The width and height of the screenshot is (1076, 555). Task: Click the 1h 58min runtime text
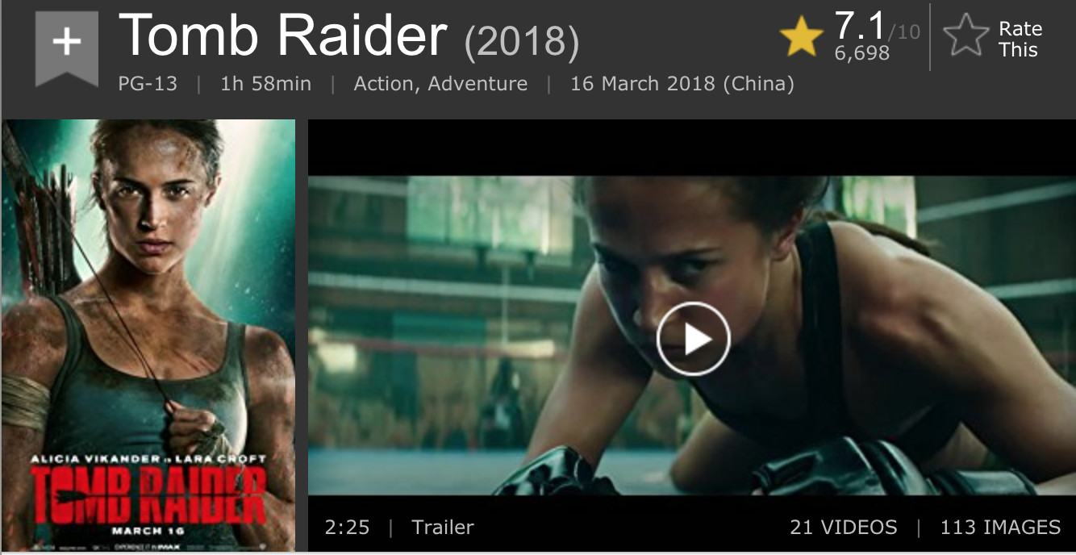(265, 84)
